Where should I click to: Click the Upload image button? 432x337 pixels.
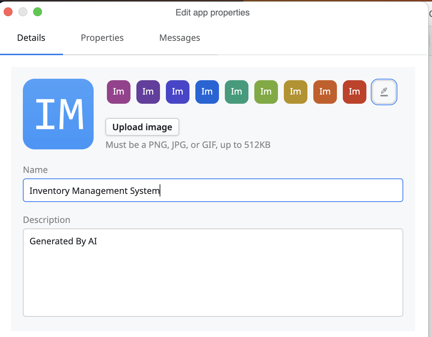point(142,127)
